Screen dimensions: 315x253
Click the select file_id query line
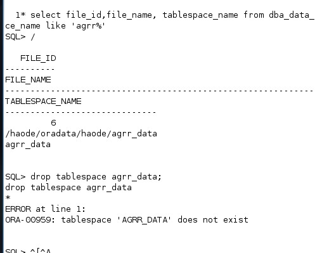[165, 15]
